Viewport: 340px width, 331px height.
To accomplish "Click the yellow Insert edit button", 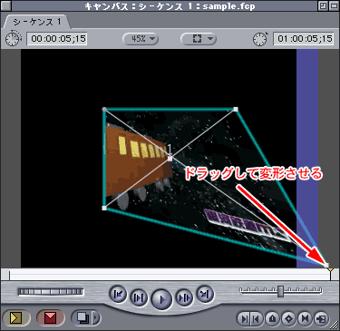I will pyautogui.click(x=16, y=318).
